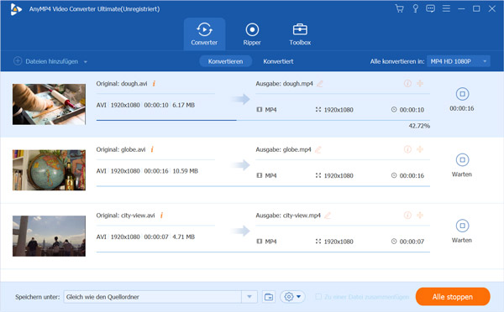Select the Konvertieren sub-tab
The height and width of the screenshot is (312, 504).
click(x=225, y=61)
